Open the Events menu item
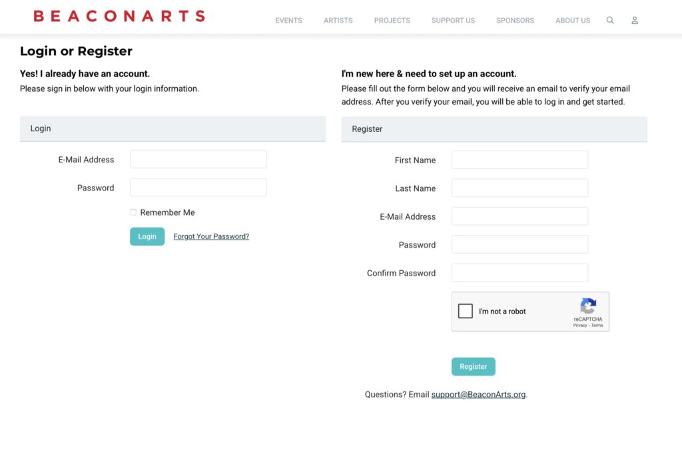The height and width of the screenshot is (460, 682). 288,21
